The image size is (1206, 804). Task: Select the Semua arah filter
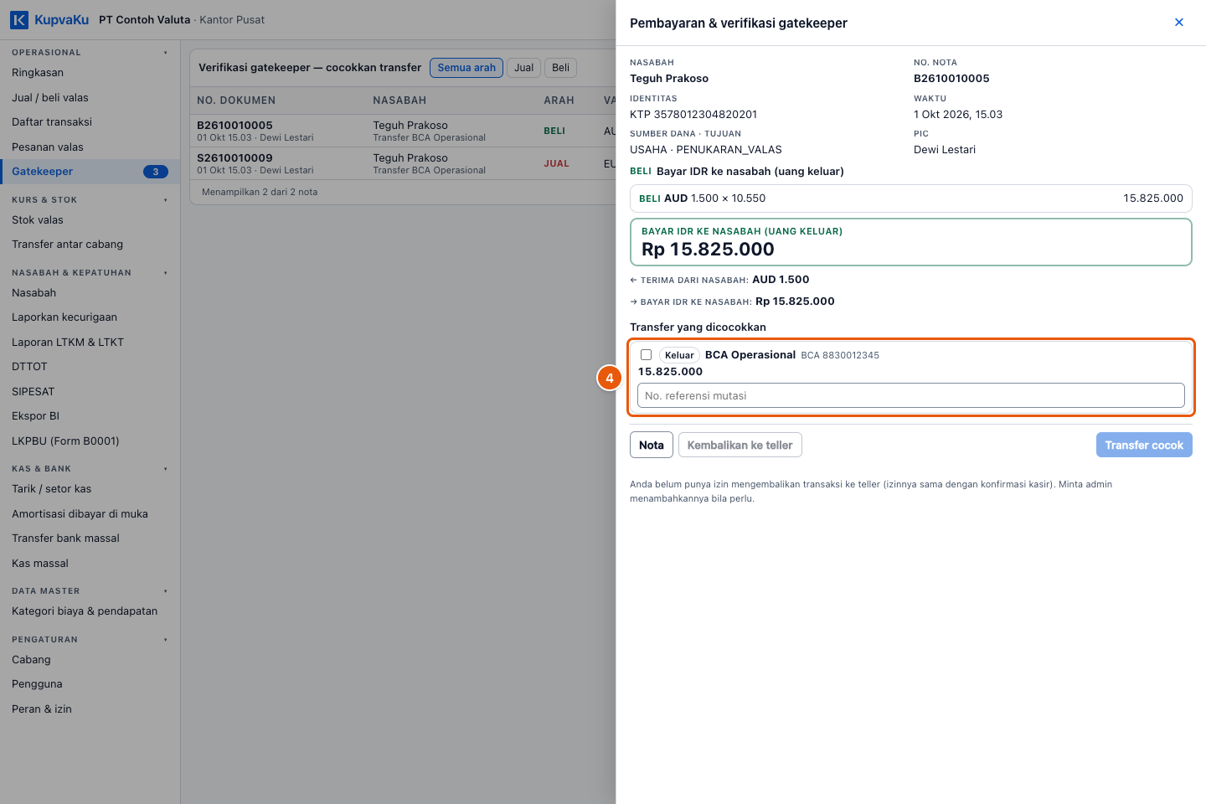coord(466,68)
